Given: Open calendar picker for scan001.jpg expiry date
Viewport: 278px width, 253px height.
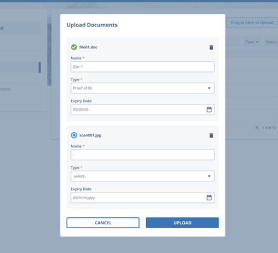Looking at the screenshot, I should (x=209, y=197).
